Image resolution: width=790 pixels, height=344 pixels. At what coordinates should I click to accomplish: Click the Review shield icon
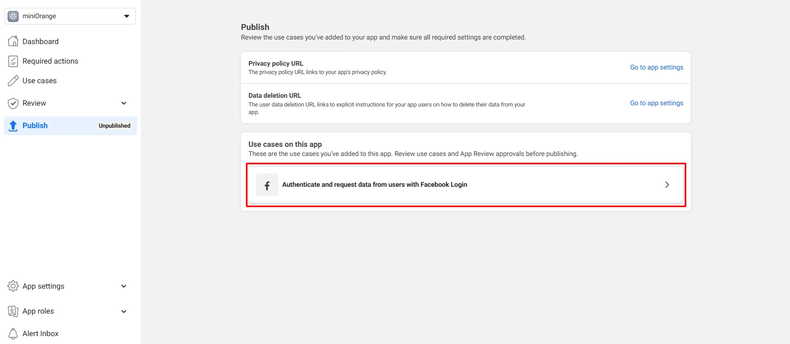13,103
